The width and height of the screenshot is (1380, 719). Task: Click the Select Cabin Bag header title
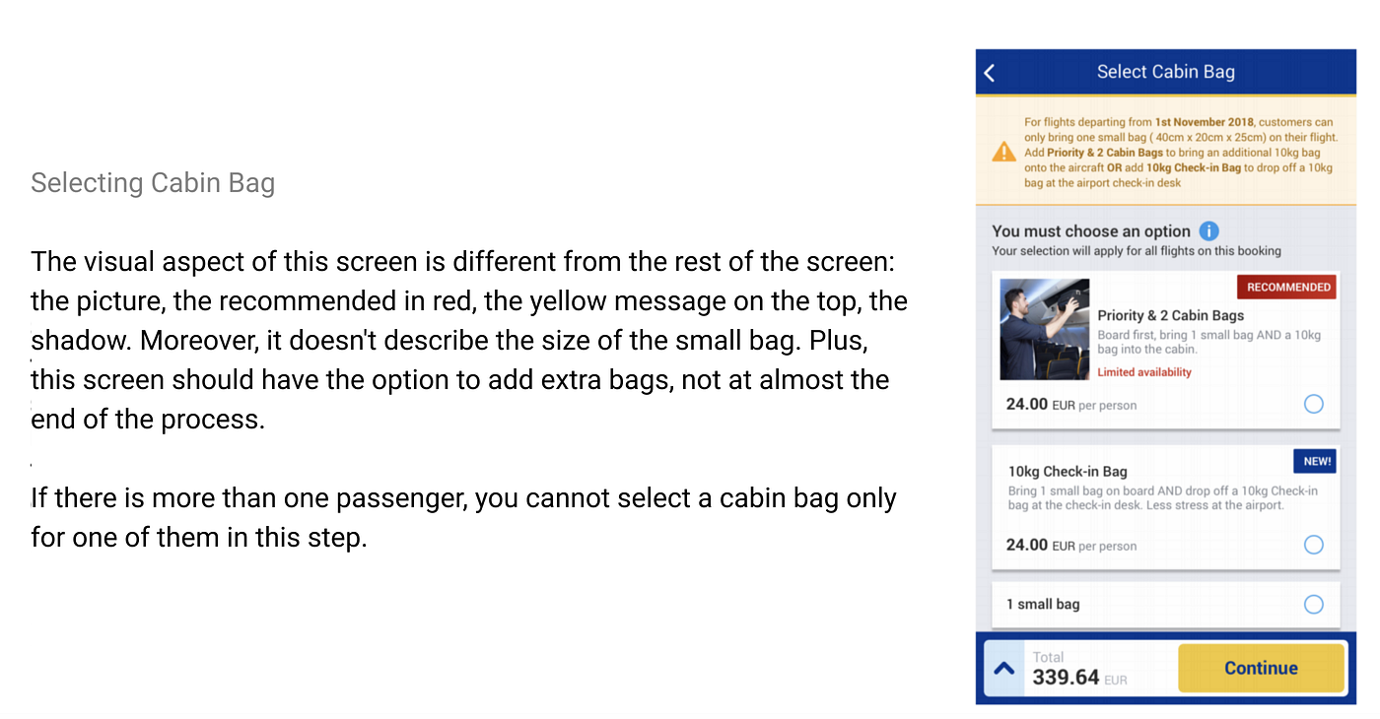click(1165, 72)
